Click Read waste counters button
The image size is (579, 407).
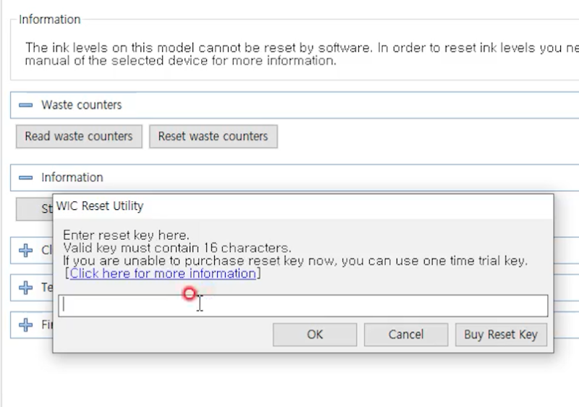coord(78,136)
